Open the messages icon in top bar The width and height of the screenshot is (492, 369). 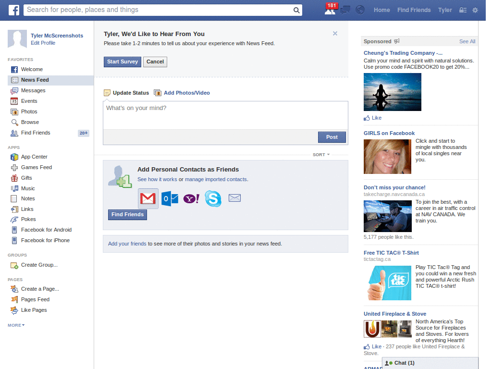point(345,10)
